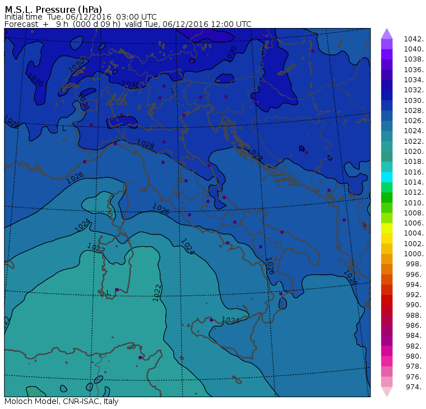The height and width of the screenshot is (409, 426).
Task: Click the legend label "1028."
Action: click(414, 110)
